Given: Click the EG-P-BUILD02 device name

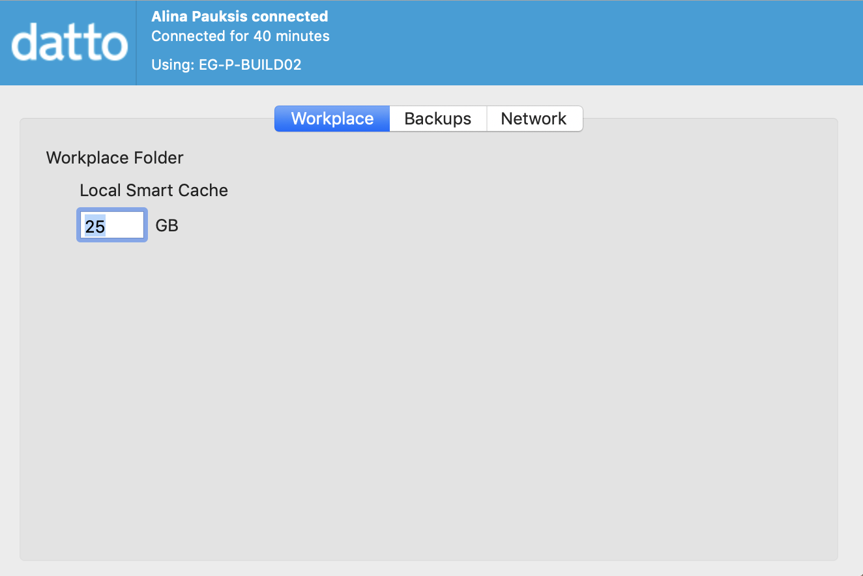Looking at the screenshot, I should point(250,65).
